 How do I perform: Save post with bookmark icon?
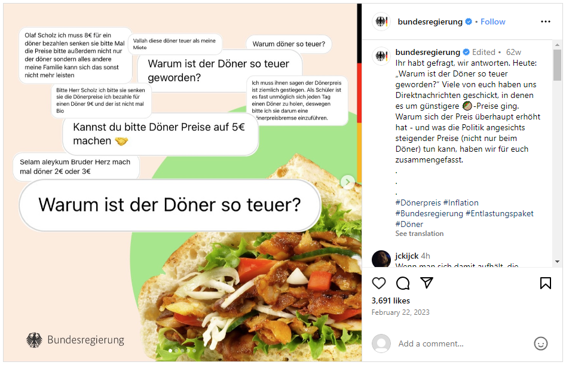coord(546,283)
